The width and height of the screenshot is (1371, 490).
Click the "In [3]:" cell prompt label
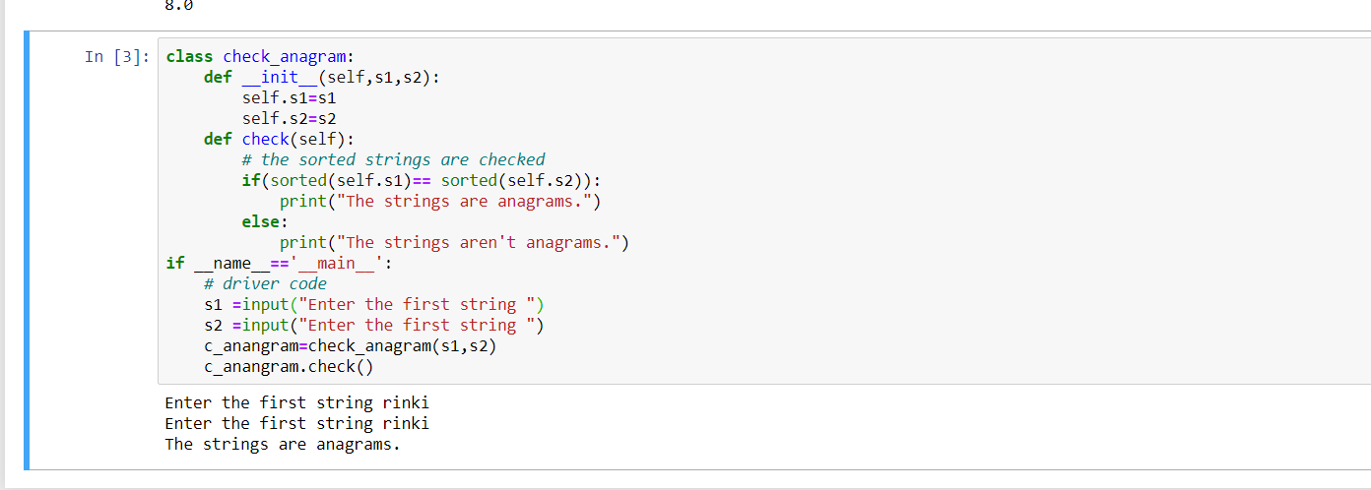point(117,56)
